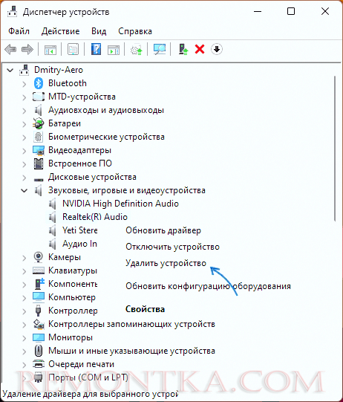This screenshot has width=343, height=402.
Task: Open the Справка menu
Action: (135, 31)
